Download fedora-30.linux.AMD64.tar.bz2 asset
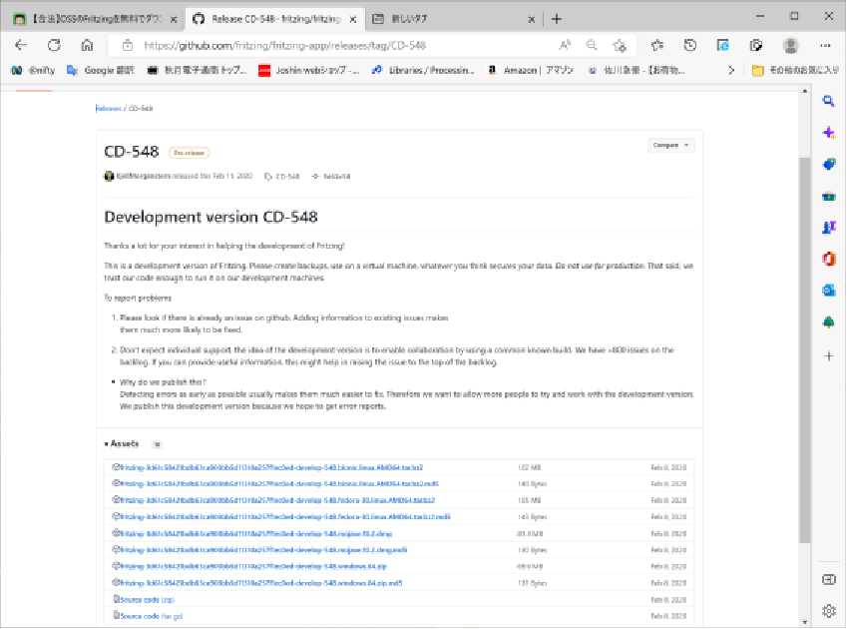Screen dimensions: 847x629 click(x=277, y=500)
